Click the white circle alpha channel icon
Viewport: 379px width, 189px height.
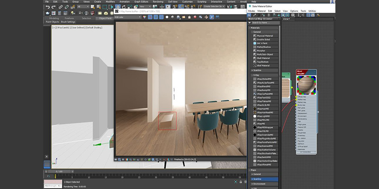pyautogui.click(x=167, y=17)
